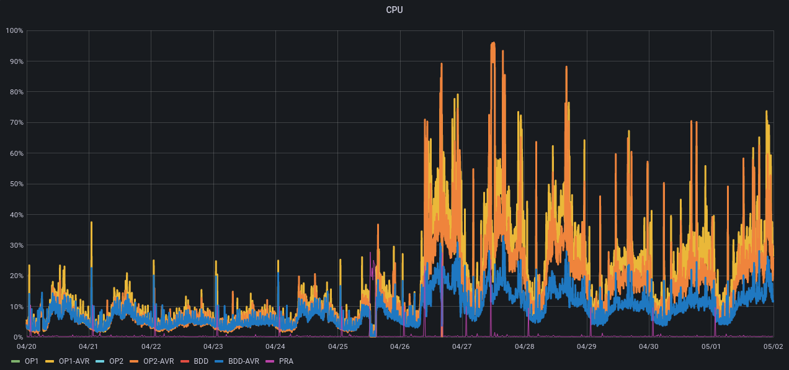The width and height of the screenshot is (789, 370).
Task: Click the 04/27 x-axis date label
Action: [x=462, y=346]
